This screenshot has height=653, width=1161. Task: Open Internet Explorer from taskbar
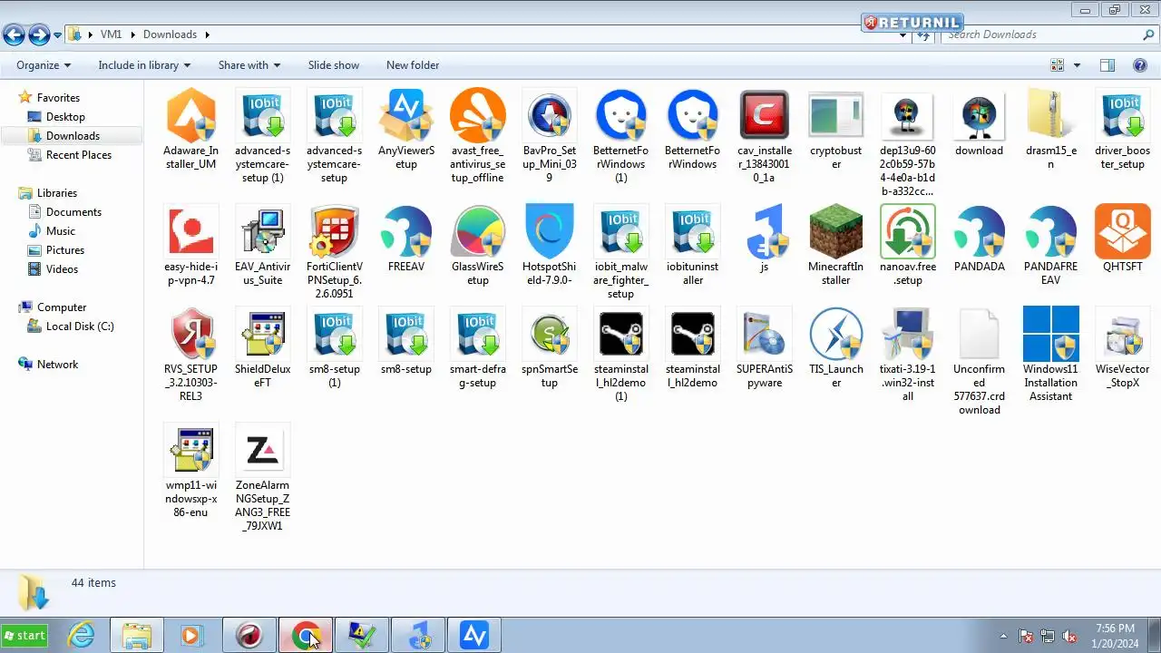click(82, 635)
